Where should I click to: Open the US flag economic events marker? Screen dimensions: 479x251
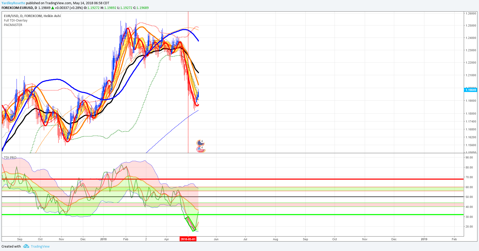[x=201, y=149]
